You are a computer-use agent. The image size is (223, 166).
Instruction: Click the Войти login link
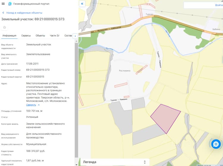point(219,5)
